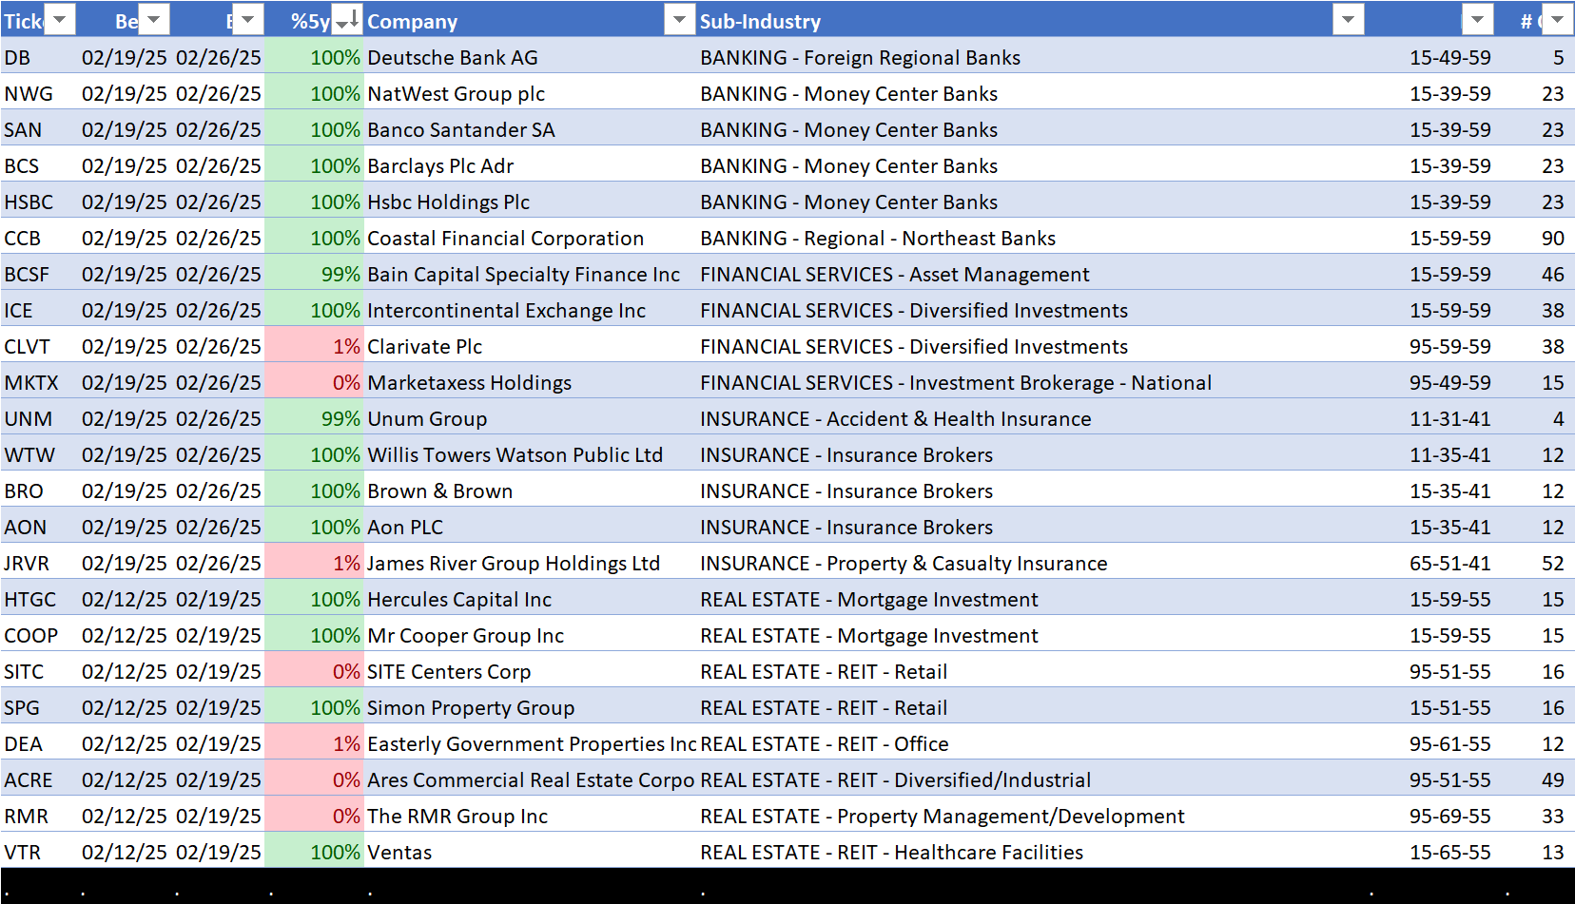Click the SITE Centers Corp company cell
Image resolution: width=1575 pixels, height=904 pixels.
tap(531, 671)
